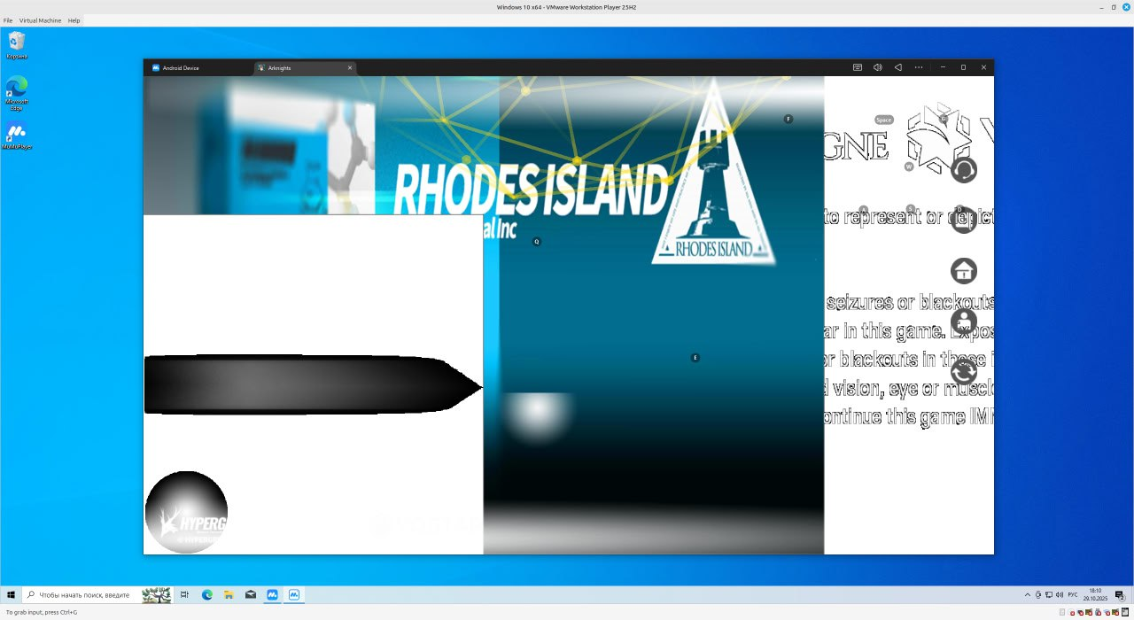Open the Mail app on taskbar
This screenshot has height=620, width=1134.
251,594
